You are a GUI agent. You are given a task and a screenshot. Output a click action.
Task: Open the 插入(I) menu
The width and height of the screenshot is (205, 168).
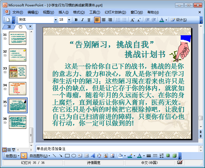click(x=63, y=12)
